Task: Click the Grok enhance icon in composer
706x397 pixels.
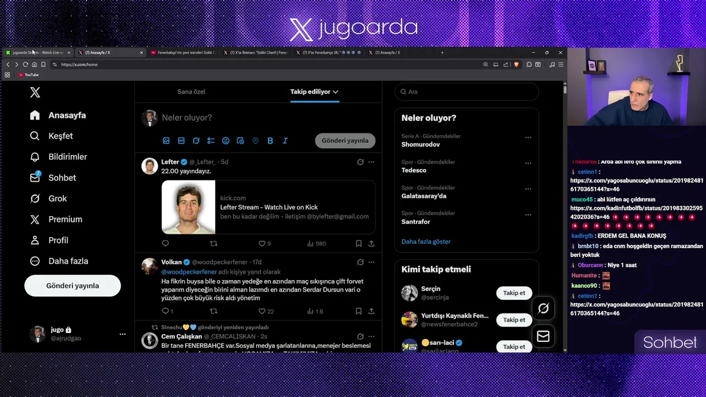Action: (x=196, y=141)
